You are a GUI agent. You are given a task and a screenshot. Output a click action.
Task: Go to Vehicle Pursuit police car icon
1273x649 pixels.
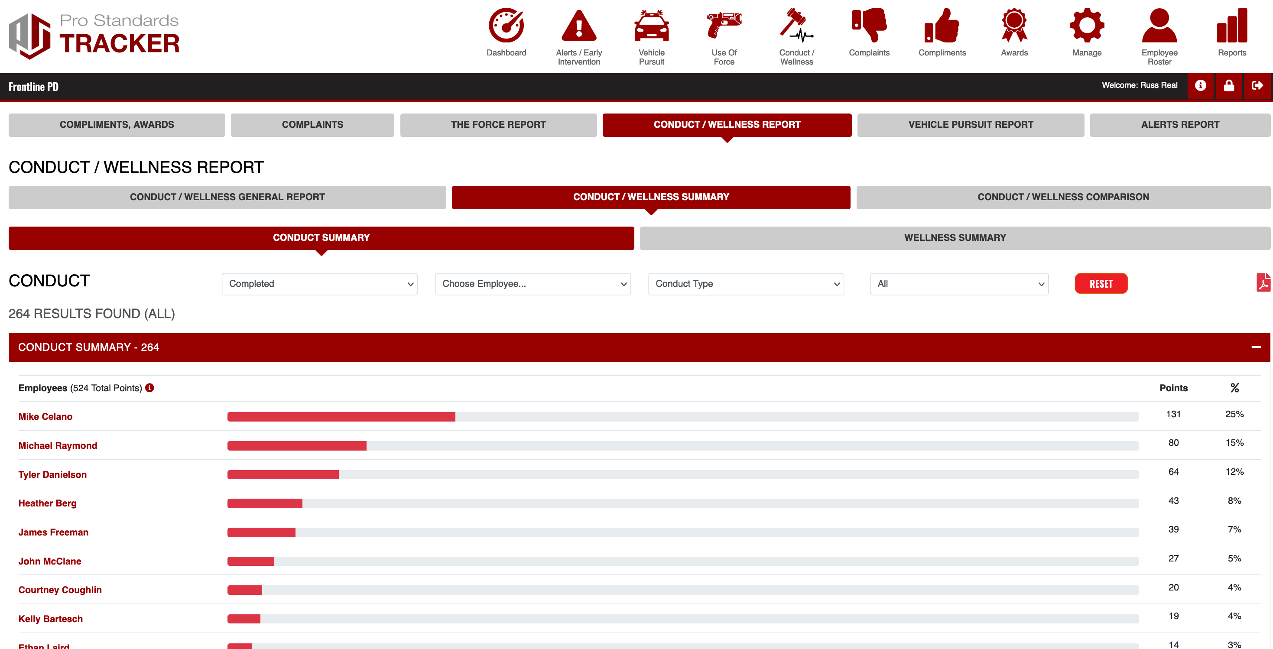(x=651, y=26)
